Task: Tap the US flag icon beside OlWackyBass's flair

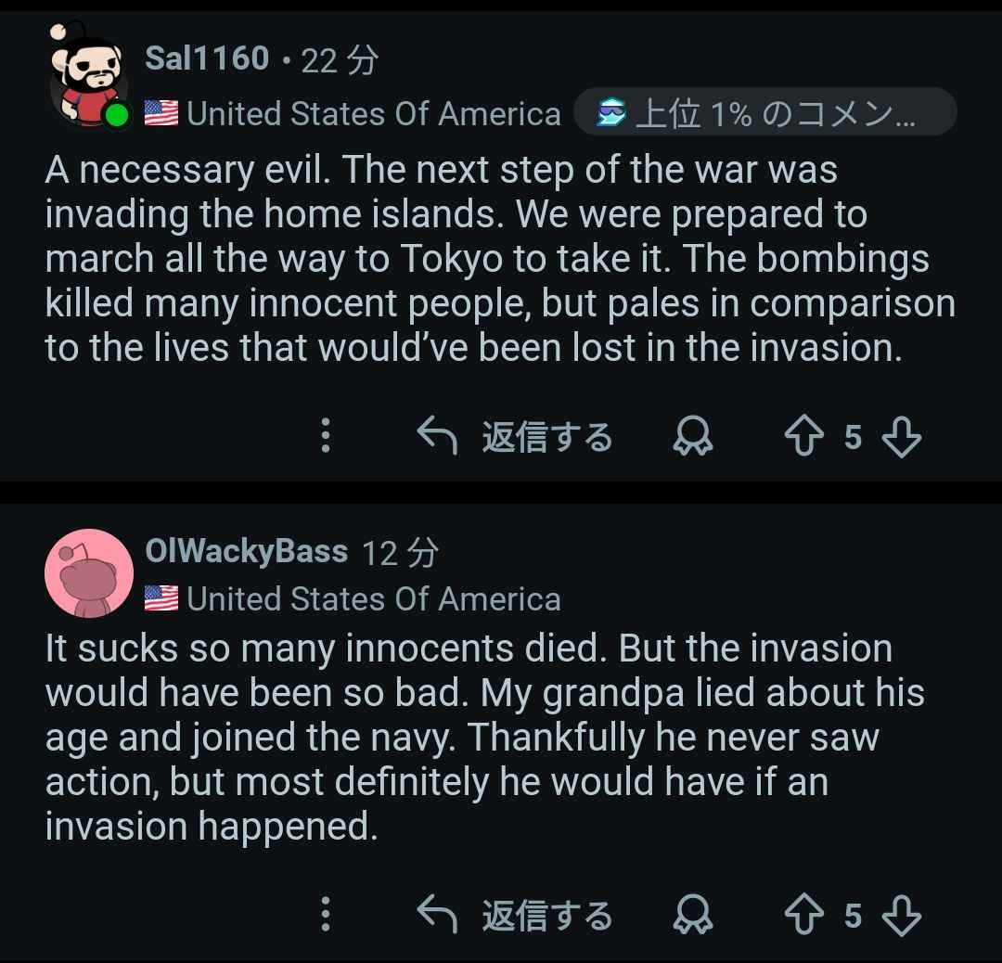Action: click(161, 599)
